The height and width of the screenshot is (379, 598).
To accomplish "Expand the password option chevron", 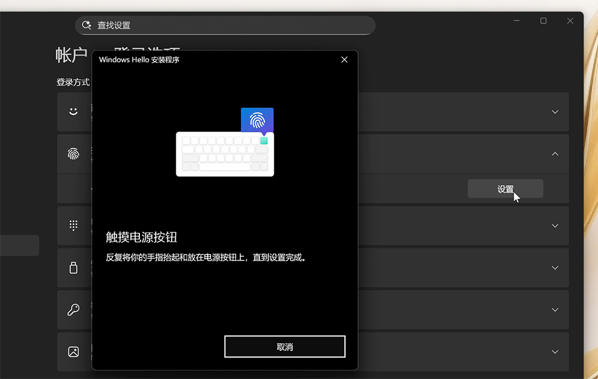I will (x=554, y=310).
